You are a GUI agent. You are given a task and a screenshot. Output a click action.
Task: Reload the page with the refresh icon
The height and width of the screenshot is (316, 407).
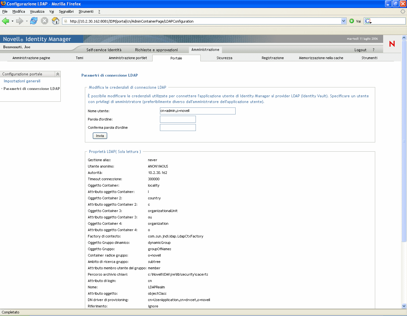[34, 21]
